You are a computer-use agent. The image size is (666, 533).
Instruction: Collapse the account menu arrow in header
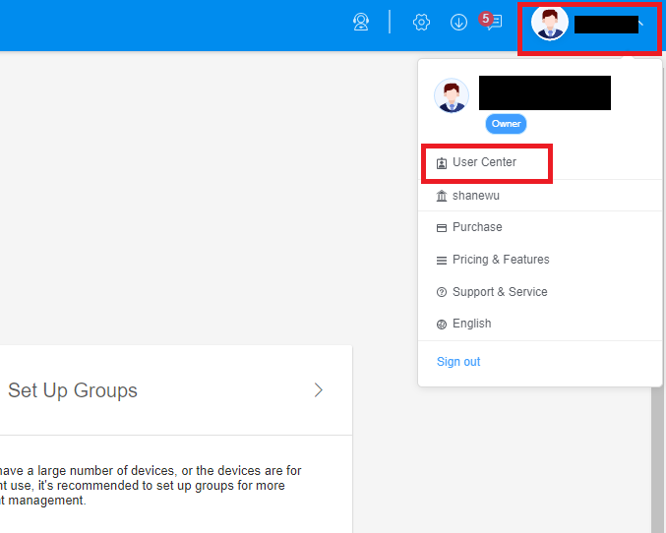(641, 25)
